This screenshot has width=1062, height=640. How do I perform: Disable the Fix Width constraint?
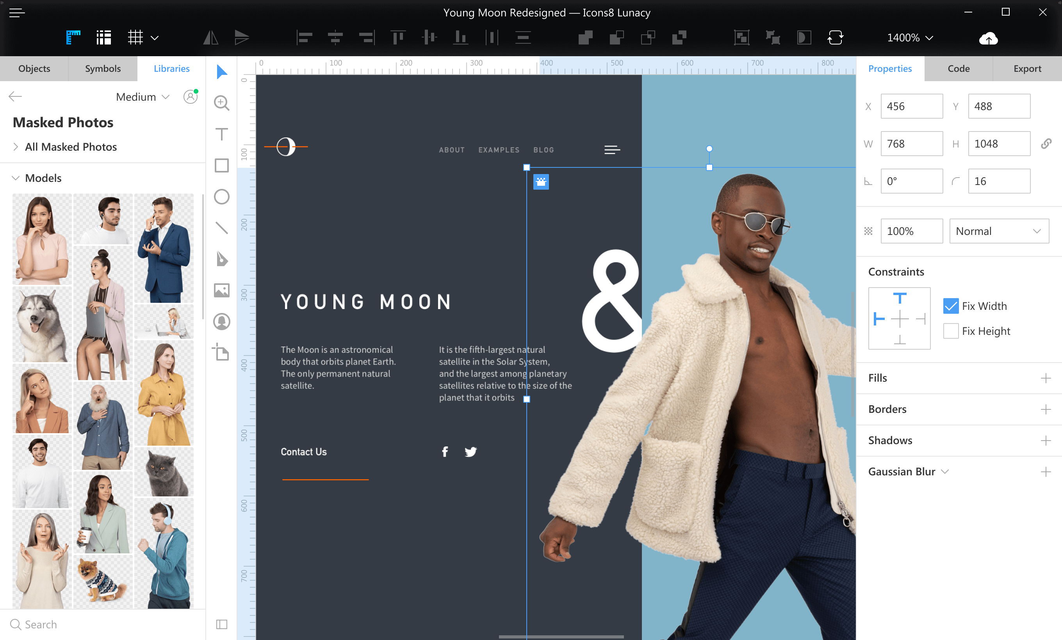(951, 306)
